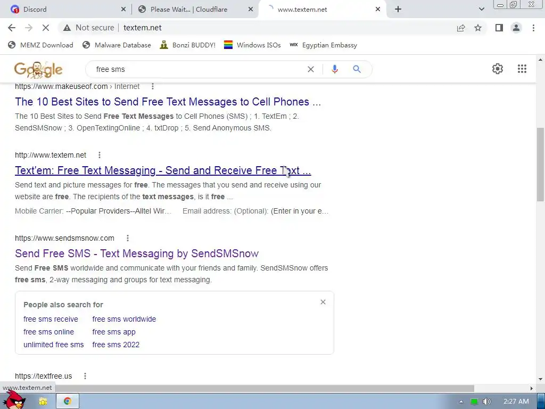Screen dimensions: 545x409
Task: Open Chrome side panel
Action: [x=499, y=28]
